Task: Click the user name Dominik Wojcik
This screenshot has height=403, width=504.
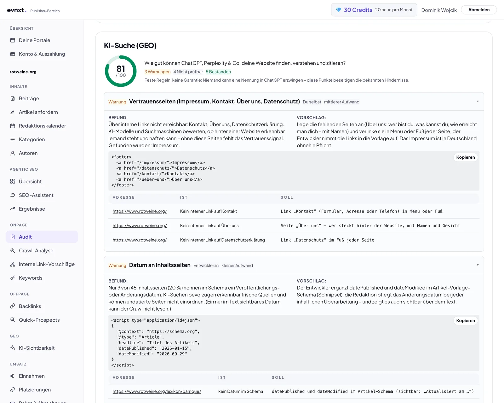Action: coord(439,10)
